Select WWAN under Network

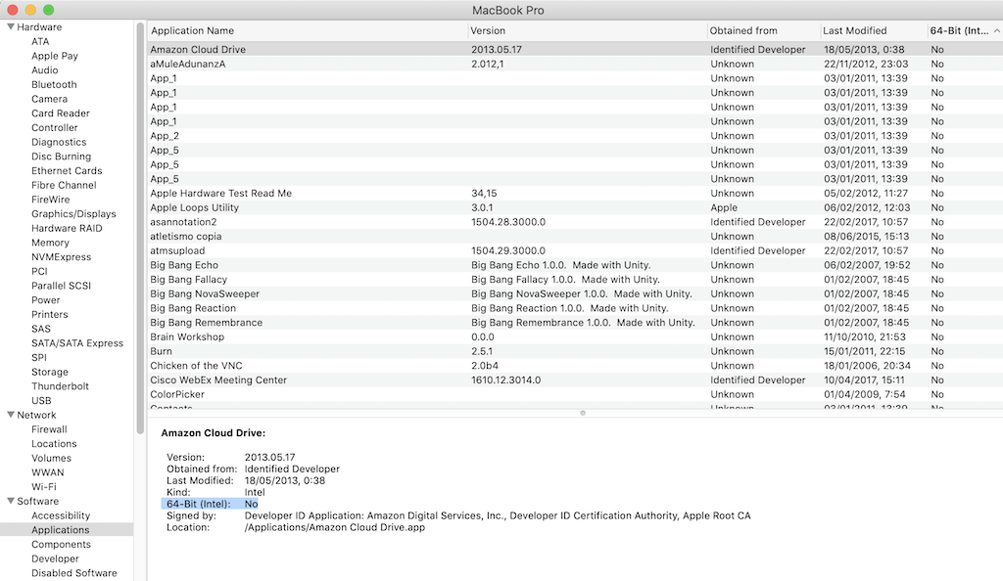click(47, 472)
